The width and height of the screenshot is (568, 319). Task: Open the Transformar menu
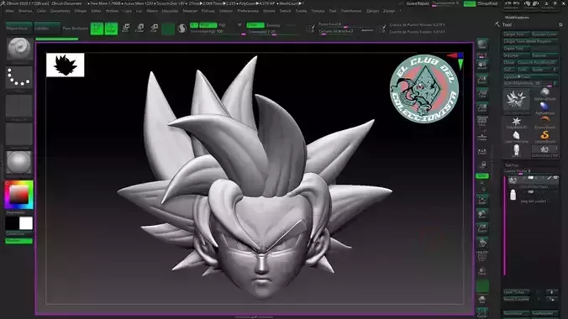(351, 11)
